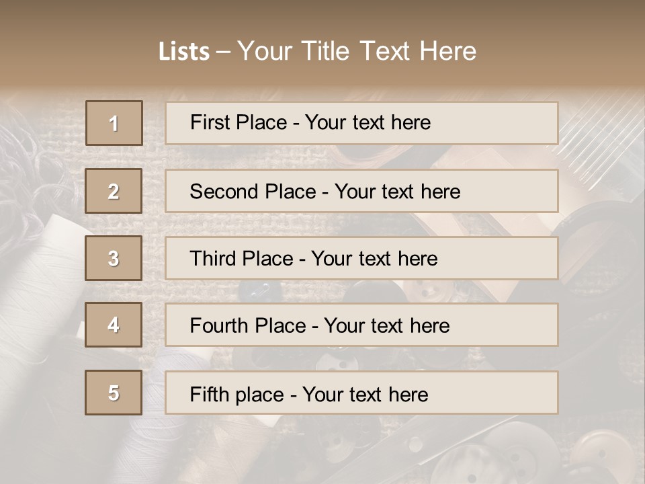Screen dimensions: 645x484
Task: Select the 'Third Place - Your text here' bar
Action: pyautogui.click(x=361, y=258)
